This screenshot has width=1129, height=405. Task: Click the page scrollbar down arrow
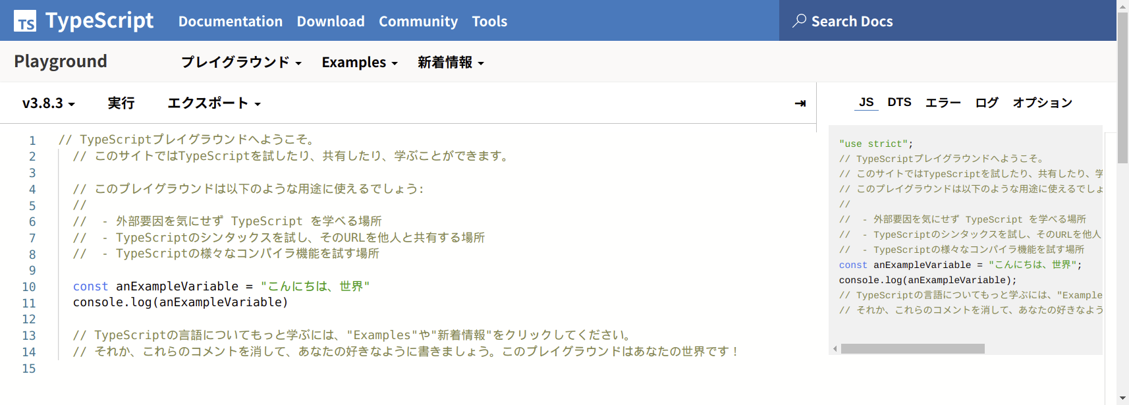[x=1122, y=398]
